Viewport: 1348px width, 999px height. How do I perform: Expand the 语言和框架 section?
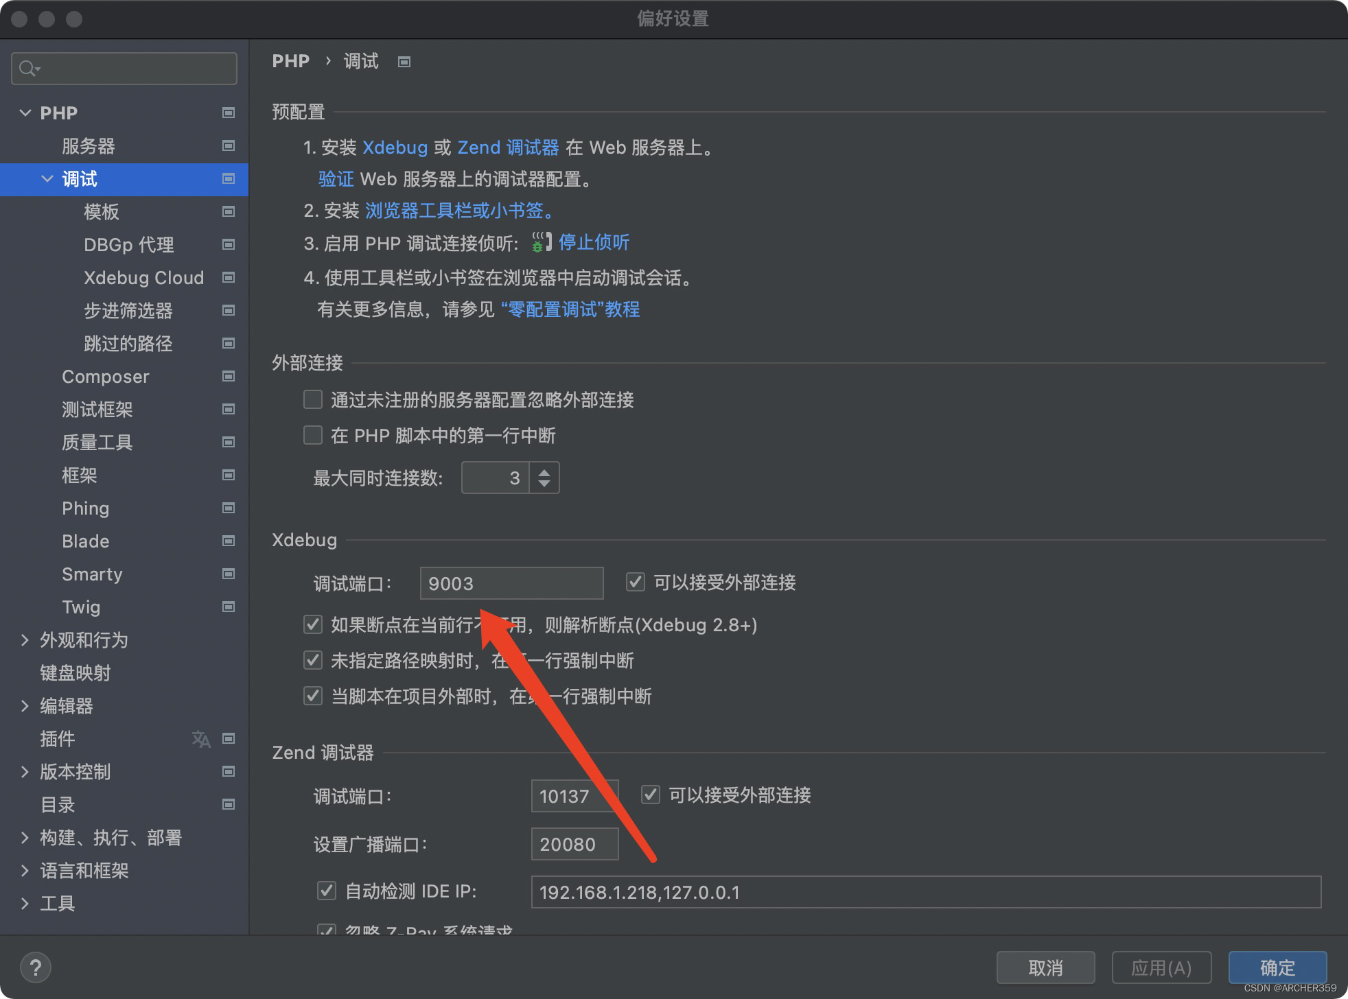pyautogui.click(x=25, y=870)
